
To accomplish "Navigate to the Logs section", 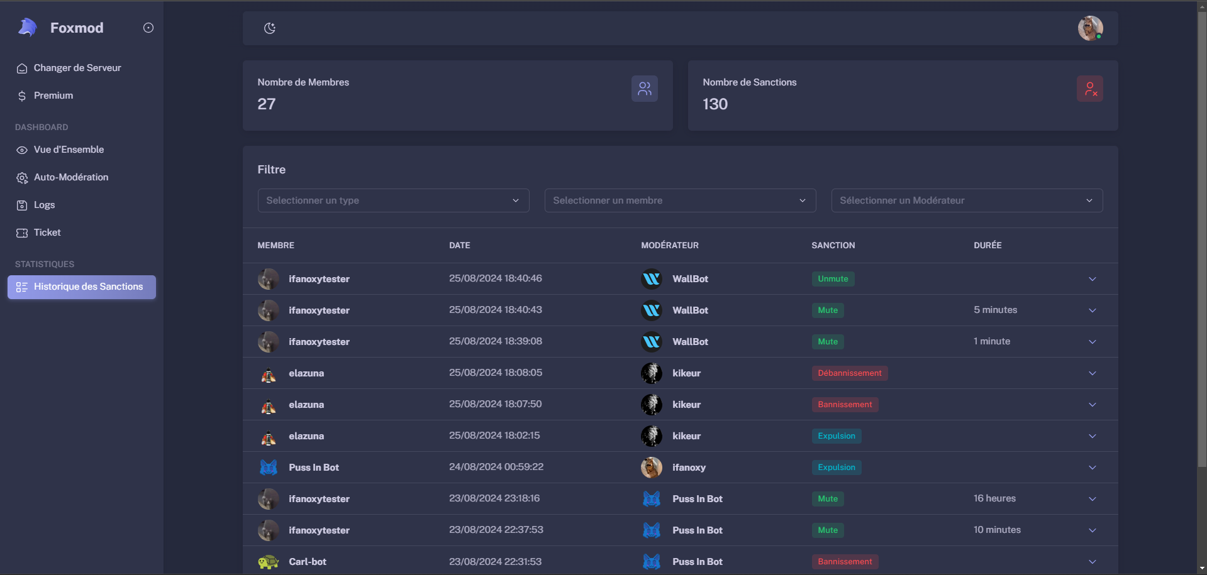I will tap(44, 205).
